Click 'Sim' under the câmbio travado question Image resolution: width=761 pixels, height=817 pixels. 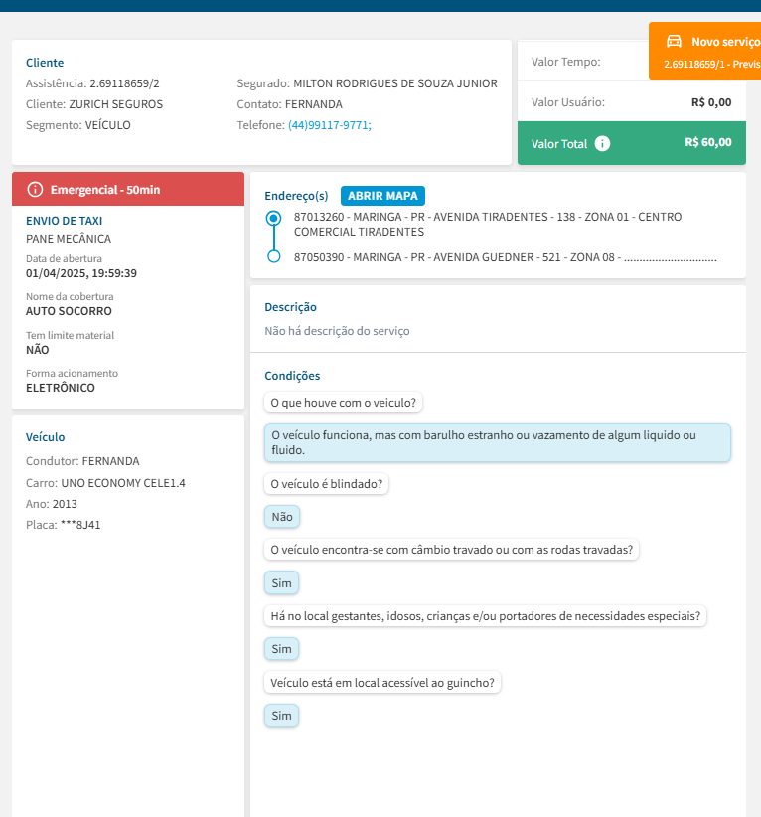coord(282,582)
